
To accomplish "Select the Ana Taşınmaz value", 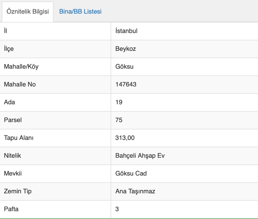I will coord(135,191).
